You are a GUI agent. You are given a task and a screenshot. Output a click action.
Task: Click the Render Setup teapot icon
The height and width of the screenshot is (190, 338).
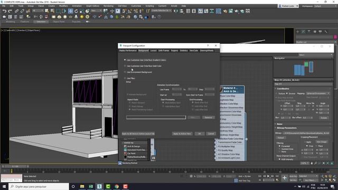225,11
